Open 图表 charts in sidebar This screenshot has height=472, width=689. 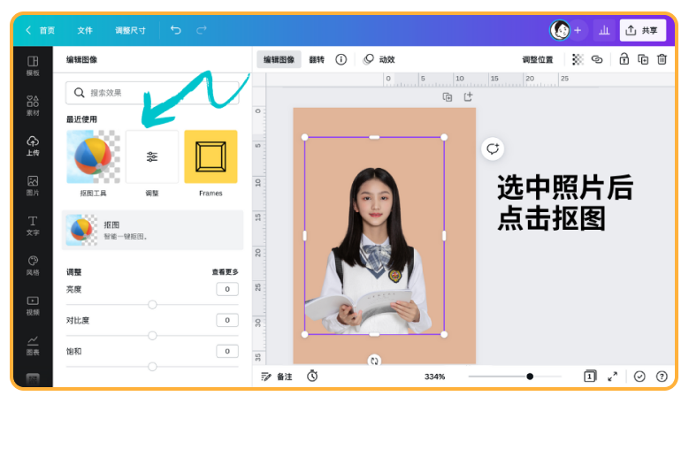33,346
